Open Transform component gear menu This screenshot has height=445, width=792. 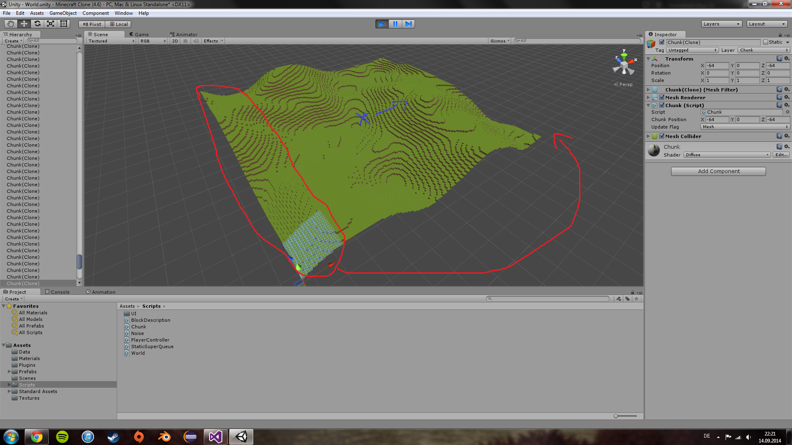tap(787, 59)
